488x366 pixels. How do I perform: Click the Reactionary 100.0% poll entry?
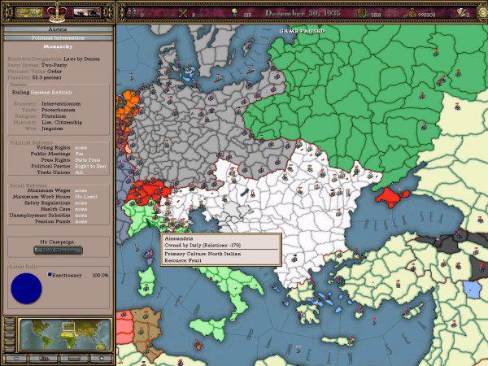(78, 276)
